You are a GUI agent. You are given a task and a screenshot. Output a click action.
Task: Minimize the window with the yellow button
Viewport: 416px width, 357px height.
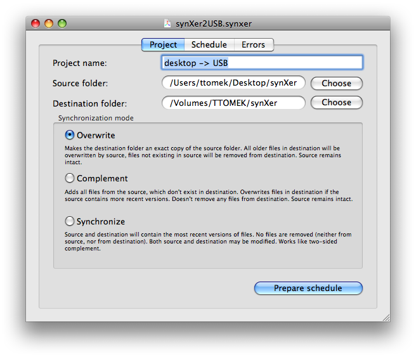click(x=49, y=24)
